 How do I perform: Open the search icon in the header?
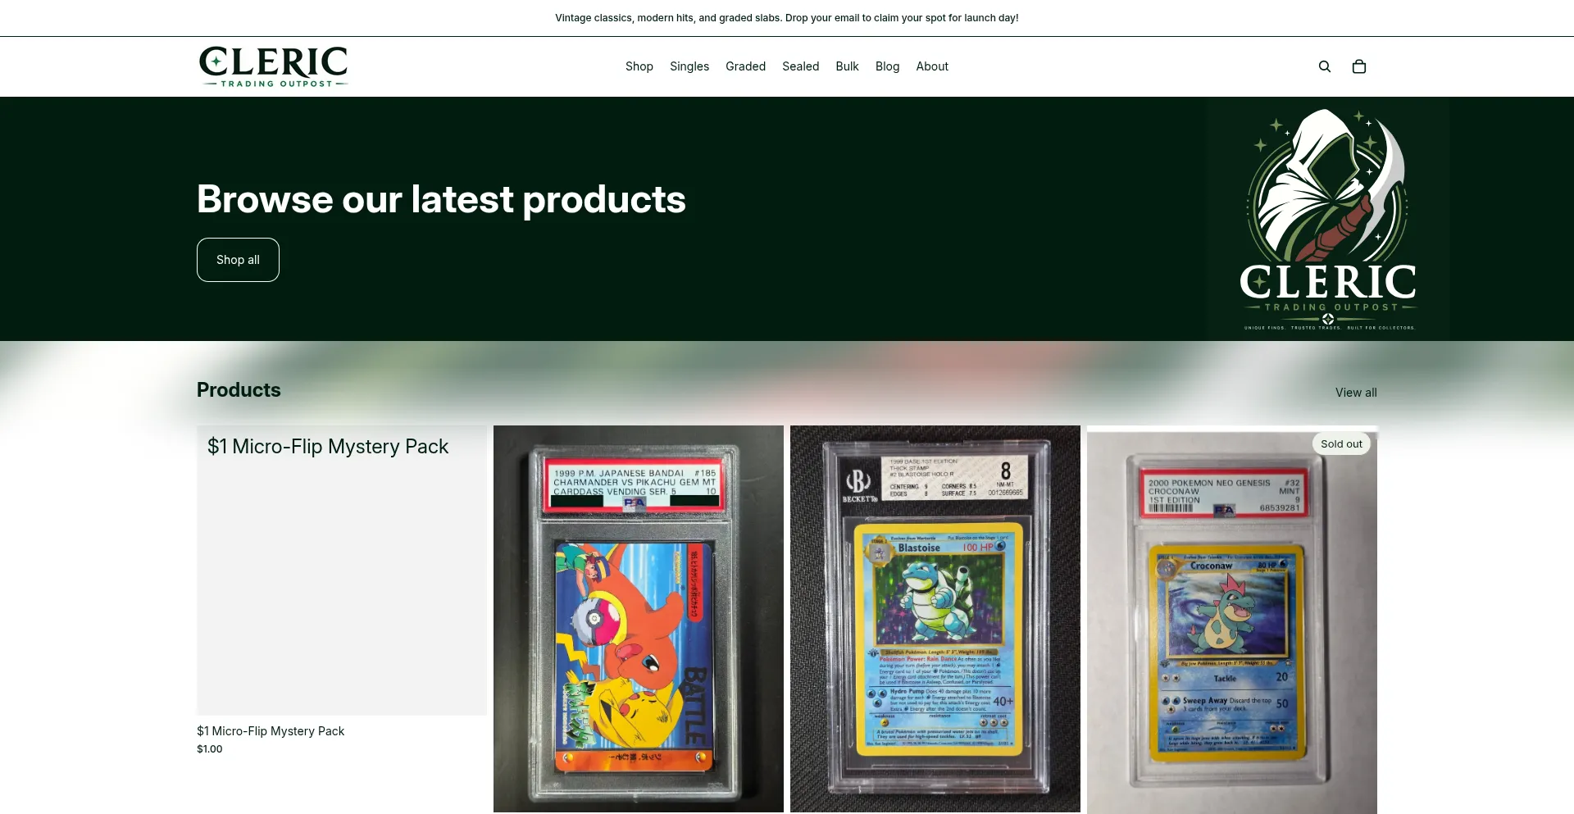[1325, 66]
